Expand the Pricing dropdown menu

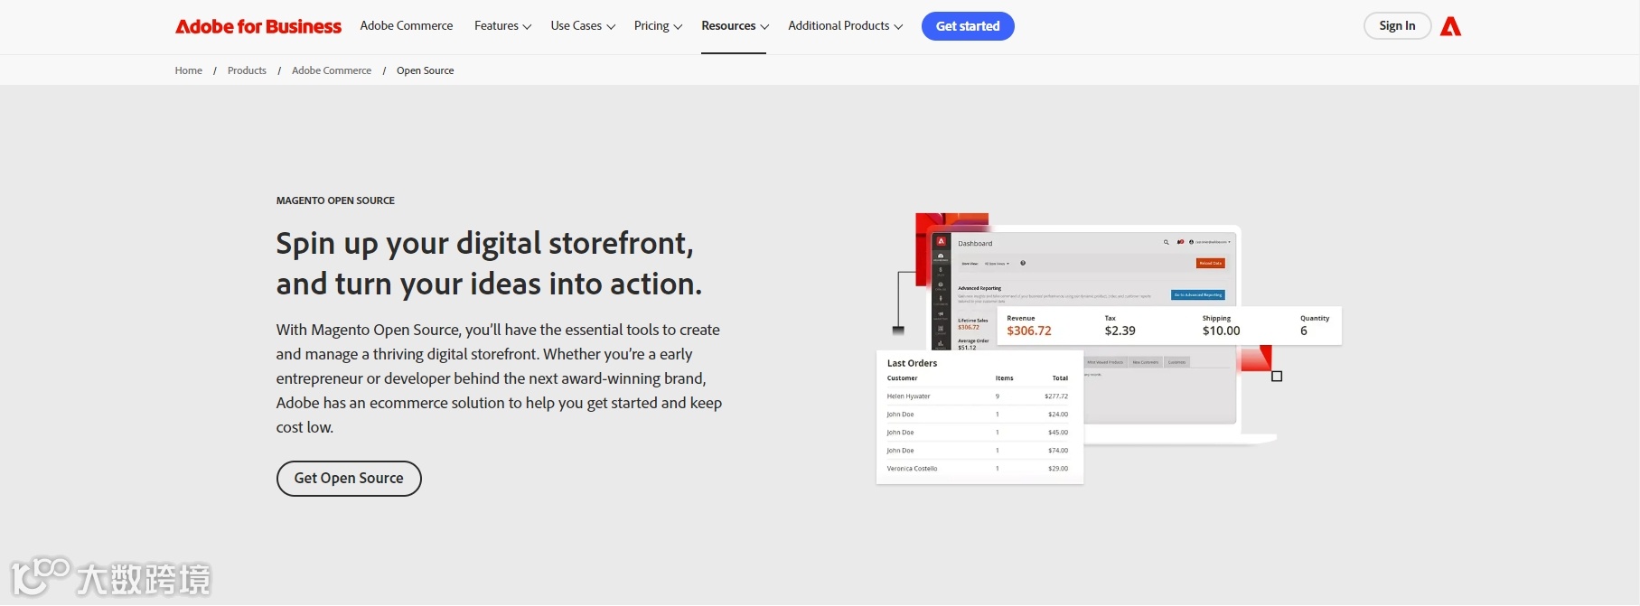(x=658, y=25)
